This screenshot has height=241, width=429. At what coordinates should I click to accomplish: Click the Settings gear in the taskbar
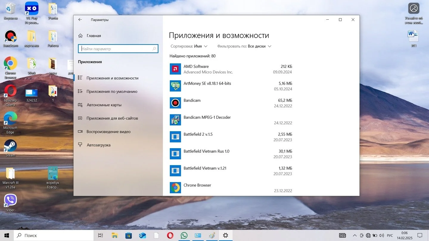coord(226,235)
